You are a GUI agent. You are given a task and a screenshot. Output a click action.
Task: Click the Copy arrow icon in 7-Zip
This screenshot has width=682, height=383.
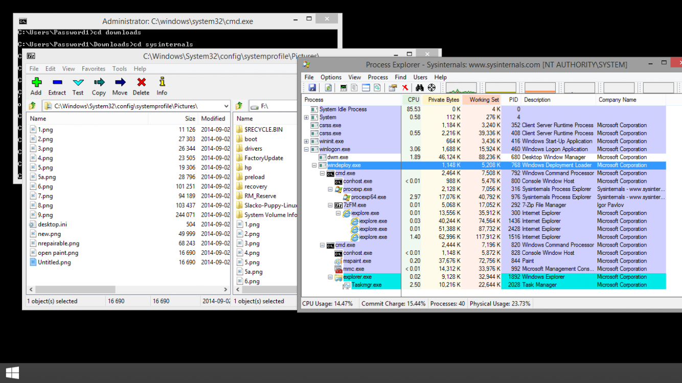pyautogui.click(x=99, y=82)
